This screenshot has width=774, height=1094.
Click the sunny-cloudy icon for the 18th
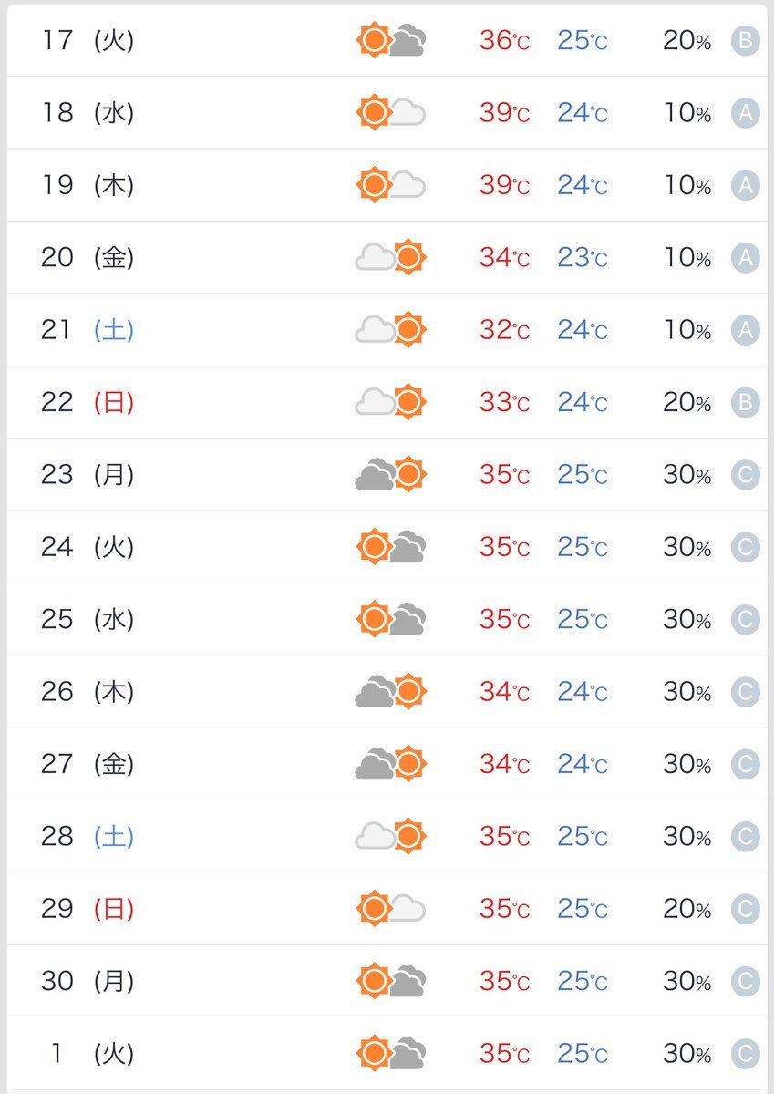pyautogui.click(x=390, y=112)
